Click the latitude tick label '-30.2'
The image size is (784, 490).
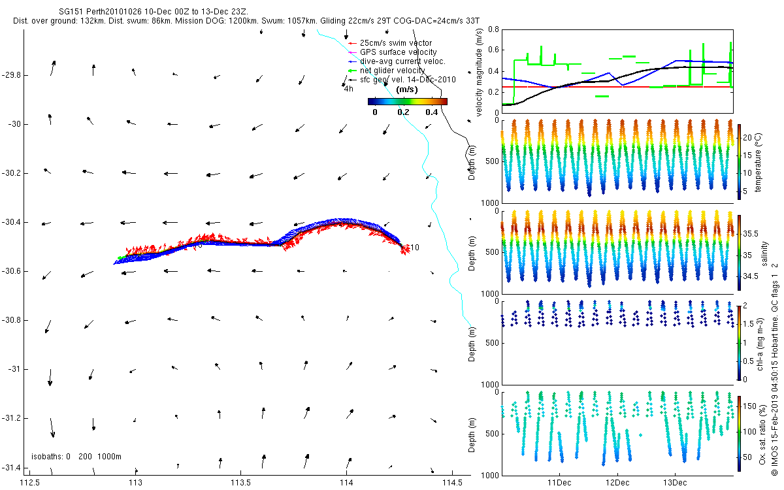pos(11,173)
